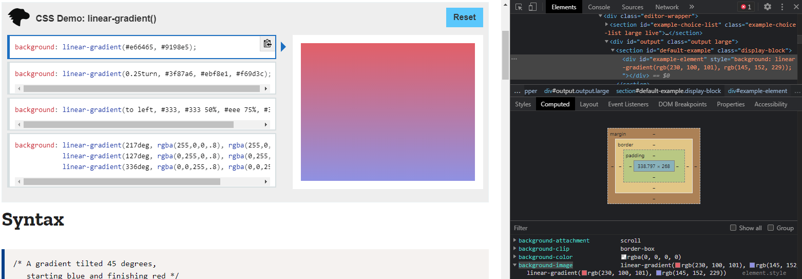The width and height of the screenshot is (802, 279).
Task: Click left scroll arrow under 217deg example
Action: (20, 181)
